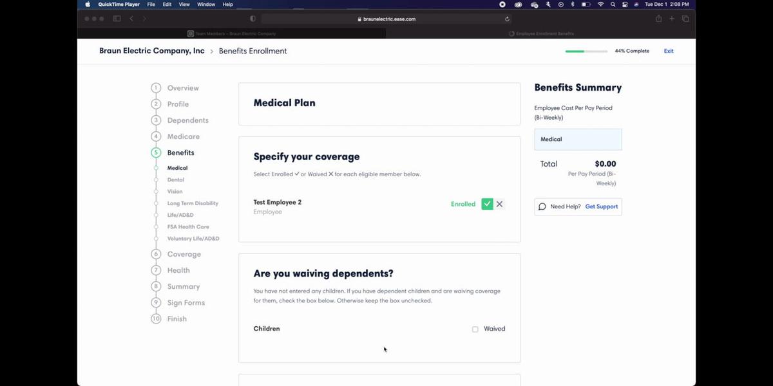Click the Waived X for Test Employee 2
773x386 pixels.
pyautogui.click(x=499, y=204)
